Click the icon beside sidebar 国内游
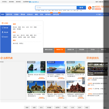The height and width of the screenshot is (109, 109). tap(3, 28)
